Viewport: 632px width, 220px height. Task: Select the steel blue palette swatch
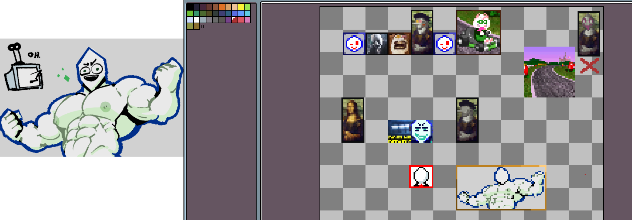(x=228, y=13)
